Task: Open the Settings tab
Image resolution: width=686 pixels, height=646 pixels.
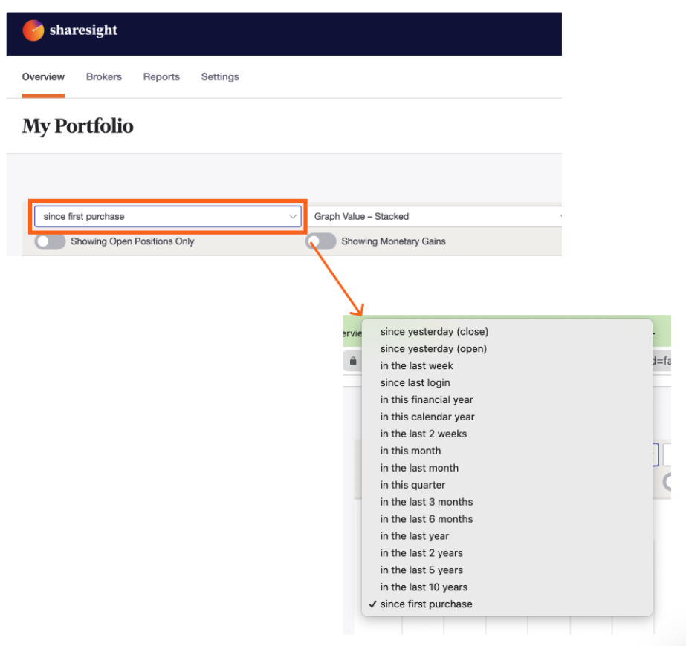Action: coord(220,77)
